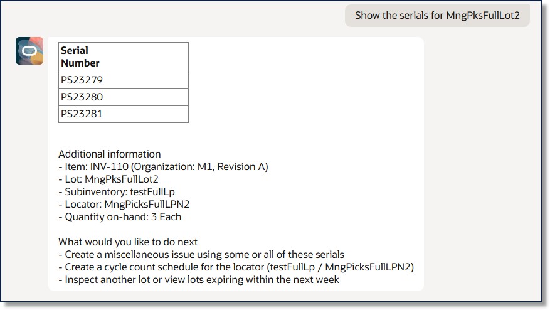Choose the 'Create a miscellaneous issue' suggestion
The width and height of the screenshot is (550, 310).
[201, 254]
